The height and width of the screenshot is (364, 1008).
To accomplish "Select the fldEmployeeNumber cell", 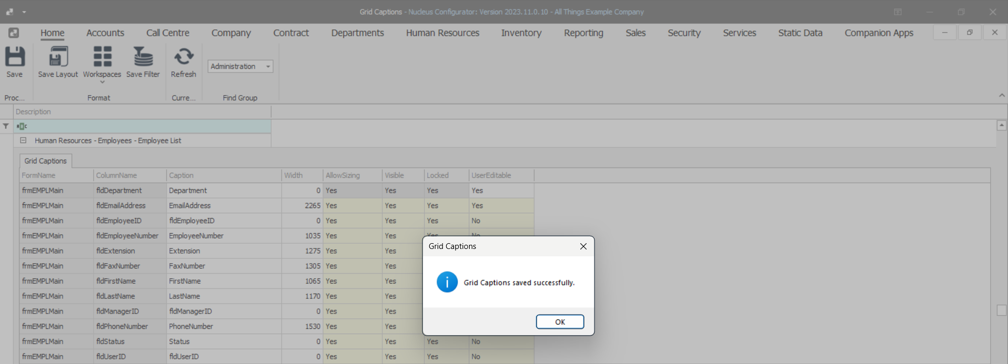I will 130,236.
